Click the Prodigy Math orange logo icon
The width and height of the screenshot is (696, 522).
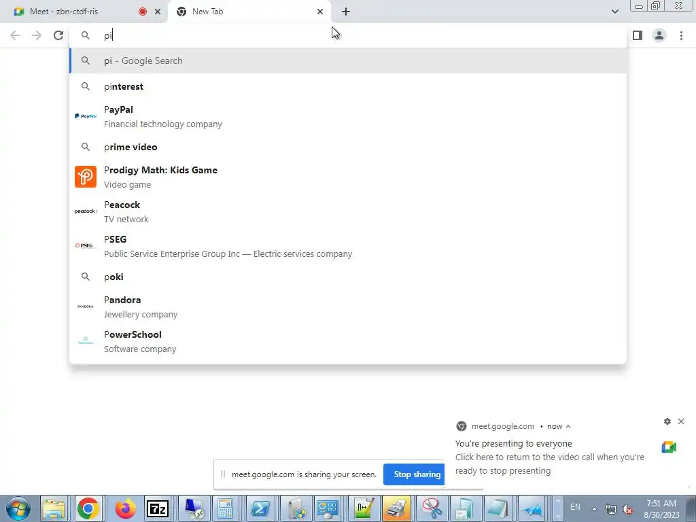pyautogui.click(x=85, y=177)
